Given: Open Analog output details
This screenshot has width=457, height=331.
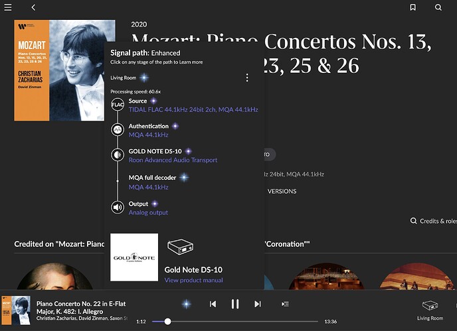Looking at the screenshot, I should click(148, 212).
